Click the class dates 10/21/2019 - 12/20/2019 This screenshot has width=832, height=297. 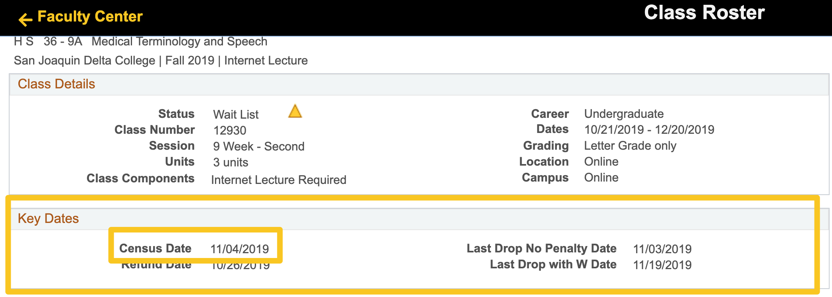649,130
